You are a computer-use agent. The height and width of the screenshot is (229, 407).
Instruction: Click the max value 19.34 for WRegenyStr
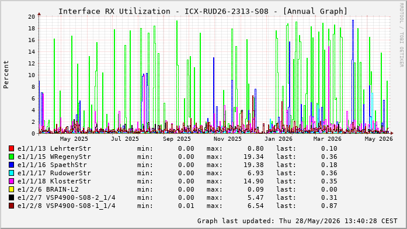(253, 157)
